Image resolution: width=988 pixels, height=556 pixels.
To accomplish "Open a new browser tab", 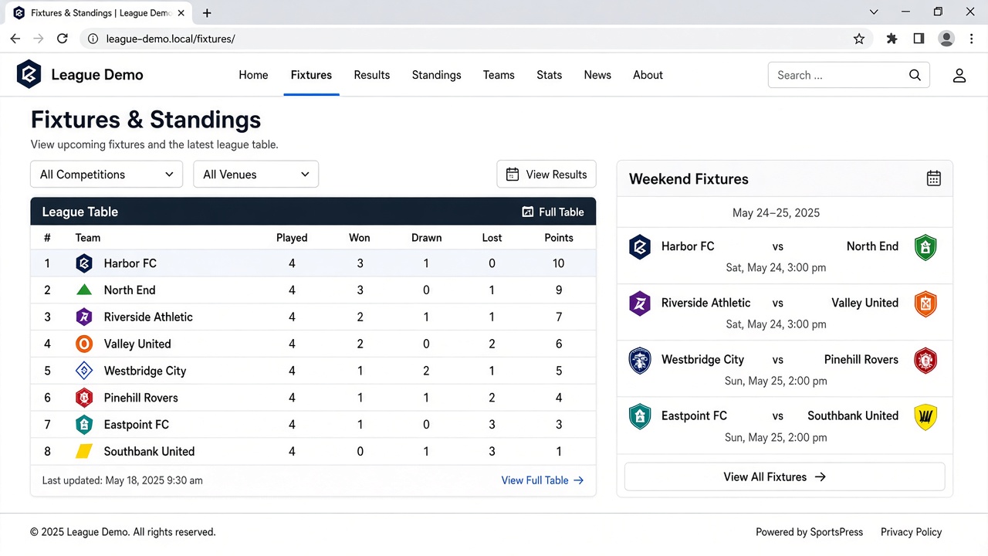I will pos(207,13).
